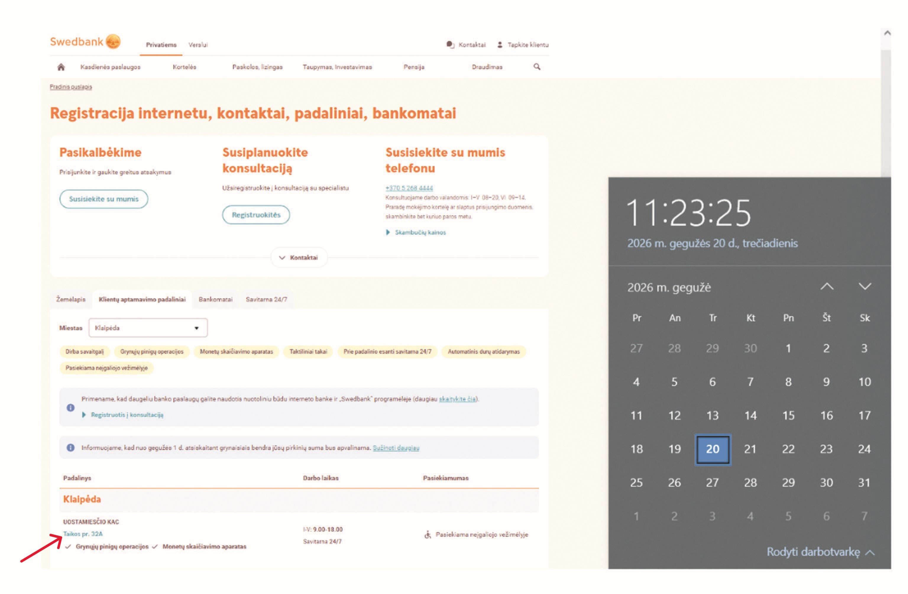Open Taupymas, investavimas menu

click(x=337, y=67)
